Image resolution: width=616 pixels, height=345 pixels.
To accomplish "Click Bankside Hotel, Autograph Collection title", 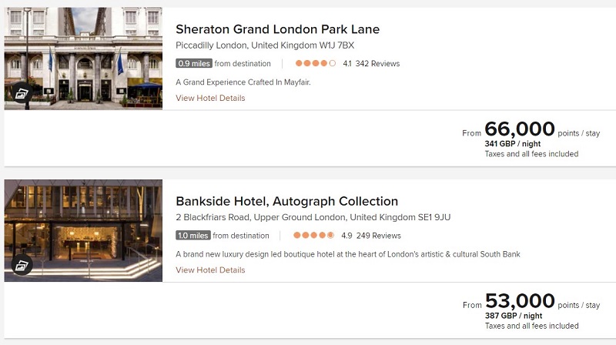I will click(x=286, y=201).
